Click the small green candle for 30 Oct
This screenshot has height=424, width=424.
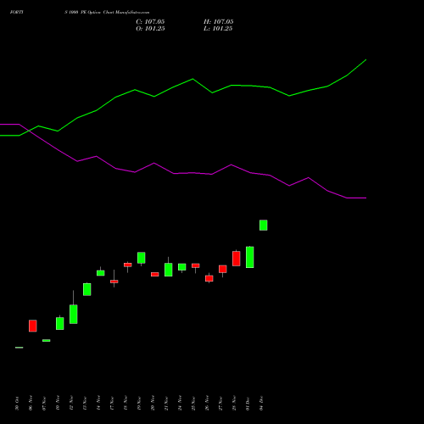tap(20, 348)
